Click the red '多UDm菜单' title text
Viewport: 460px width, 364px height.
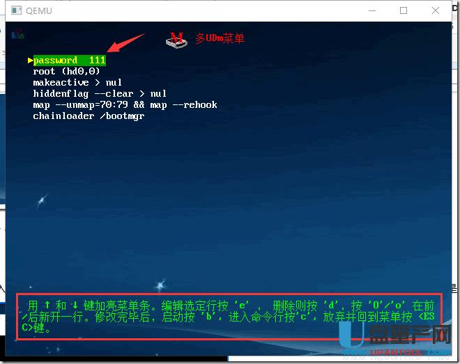click(x=220, y=39)
